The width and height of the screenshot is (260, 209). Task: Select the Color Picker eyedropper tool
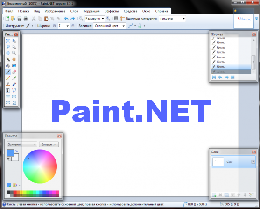tap(14, 78)
